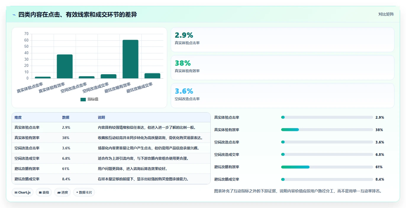Click the 真实体验有效率 chart bar
Image resolution: width=406 pixels, height=208 pixels.
(65, 66)
